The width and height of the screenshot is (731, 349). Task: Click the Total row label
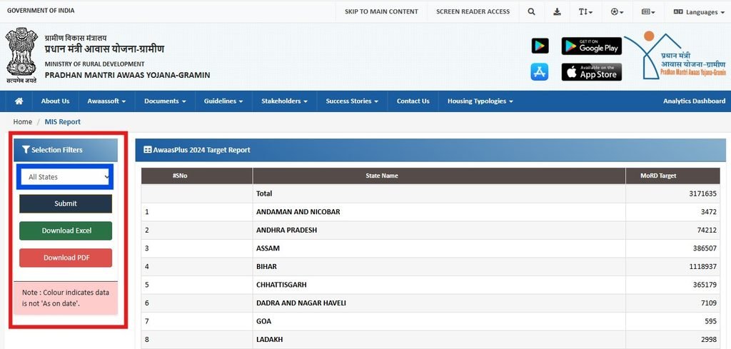click(264, 193)
